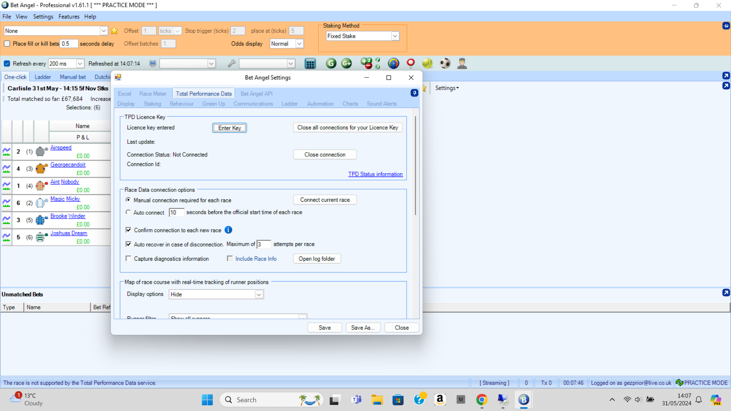Open chart icon for Airspeed row
Screen dimensions: 731x411
[6, 151]
